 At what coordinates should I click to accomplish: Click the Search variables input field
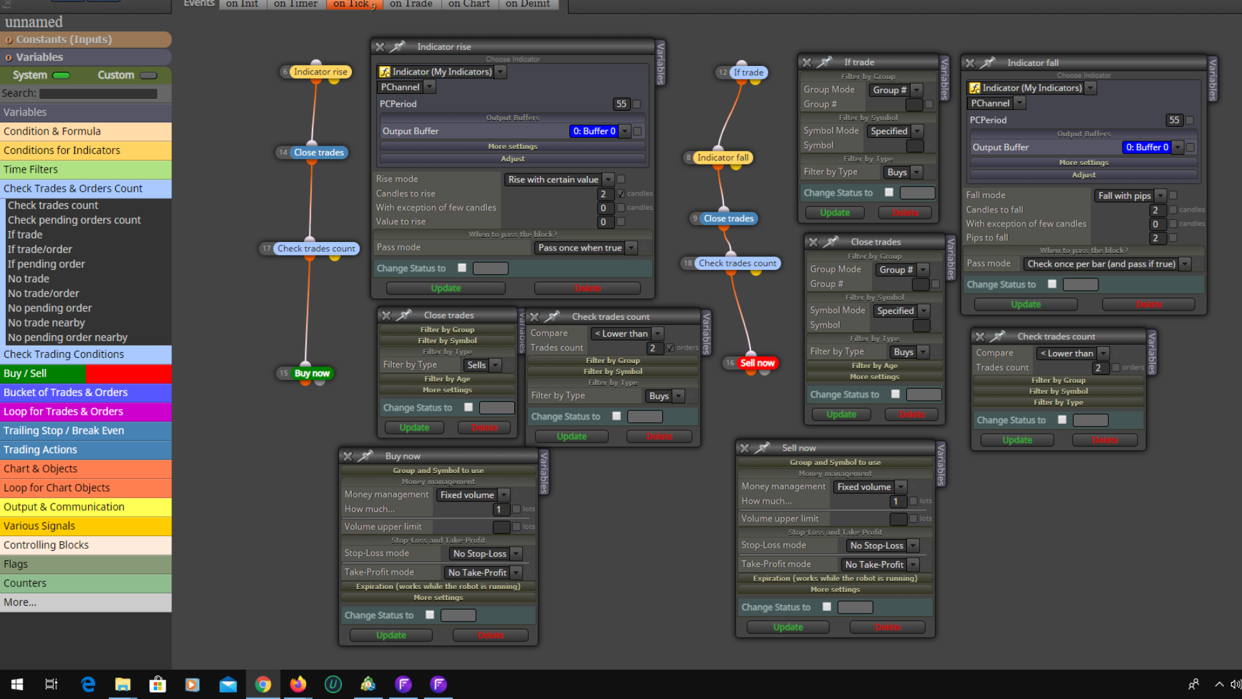click(x=98, y=94)
